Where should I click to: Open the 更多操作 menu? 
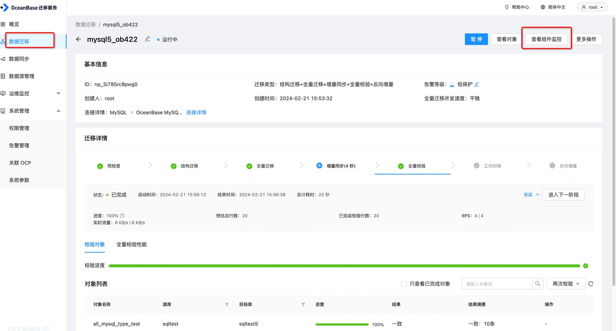tap(586, 39)
